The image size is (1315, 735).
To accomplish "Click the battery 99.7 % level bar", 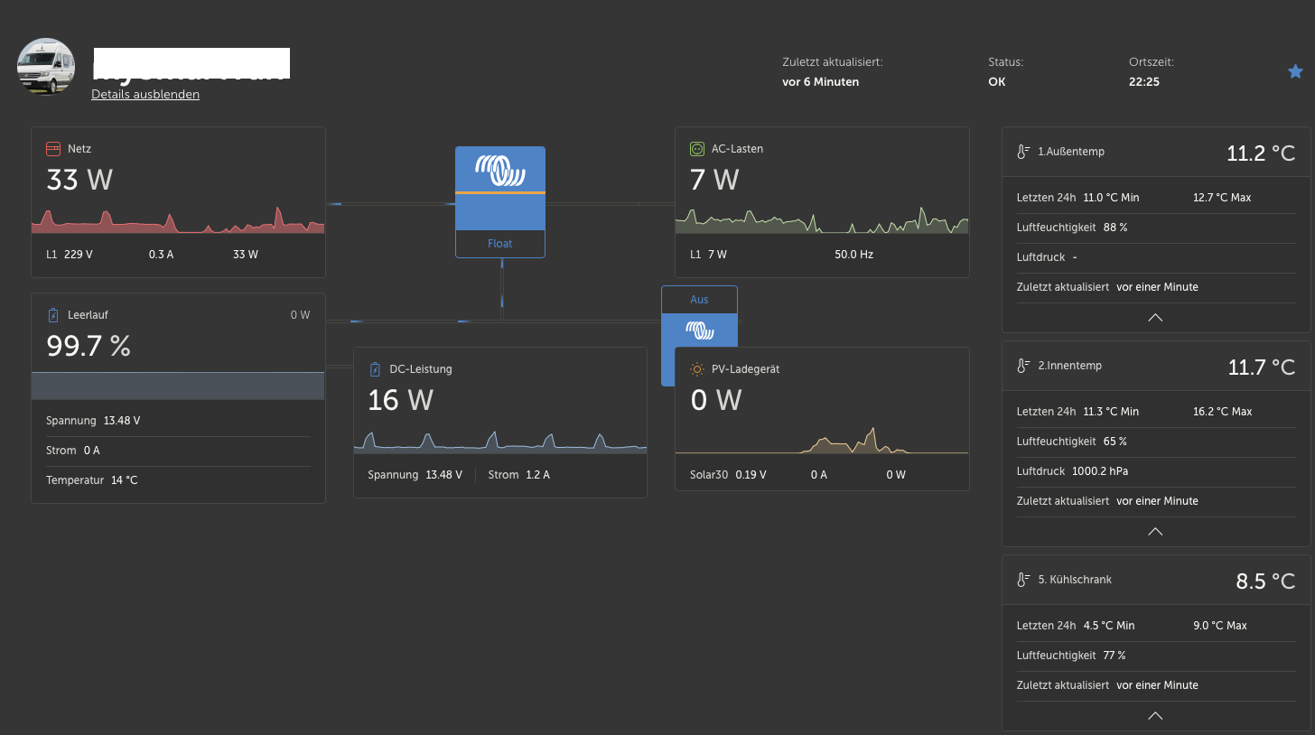I will click(x=178, y=386).
